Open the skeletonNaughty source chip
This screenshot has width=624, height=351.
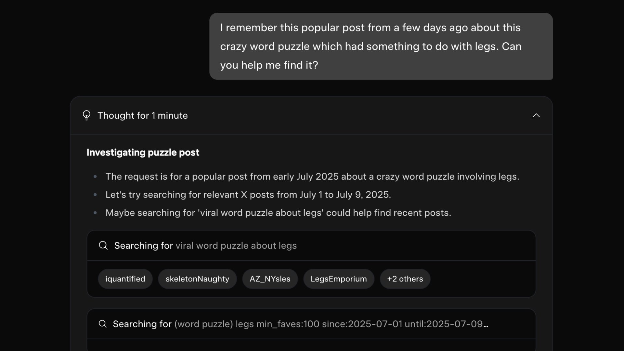pyautogui.click(x=197, y=279)
